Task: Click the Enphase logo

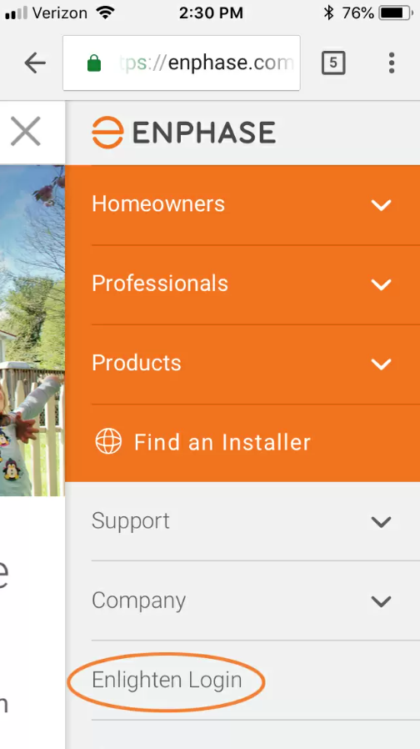Action: [x=183, y=133]
